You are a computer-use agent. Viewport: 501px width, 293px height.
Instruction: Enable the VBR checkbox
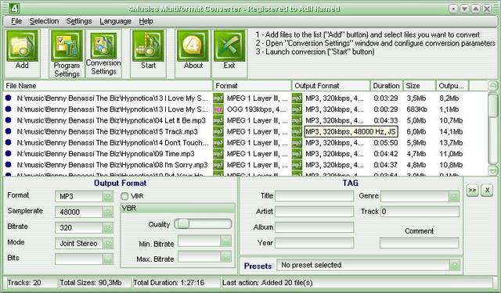pos(124,196)
